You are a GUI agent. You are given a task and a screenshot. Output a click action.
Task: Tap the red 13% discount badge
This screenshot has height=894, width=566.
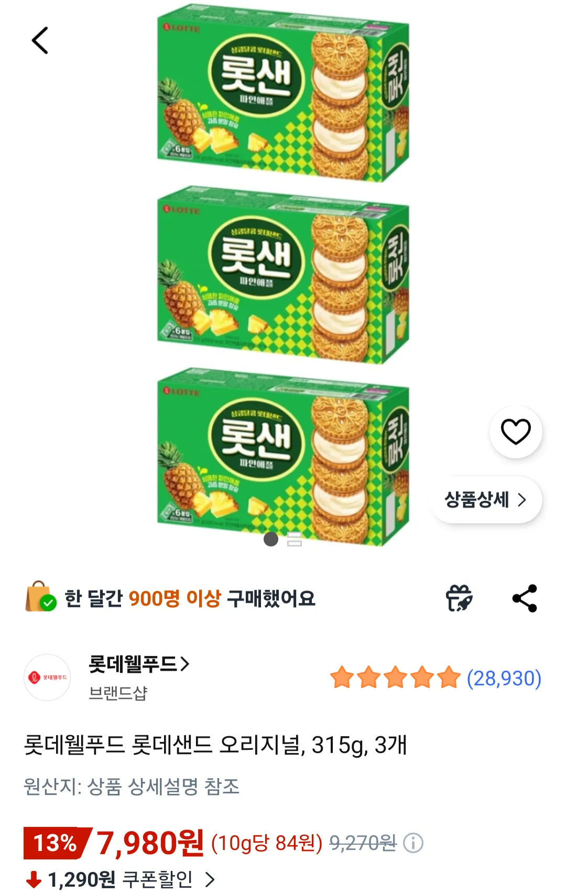[x=56, y=843]
